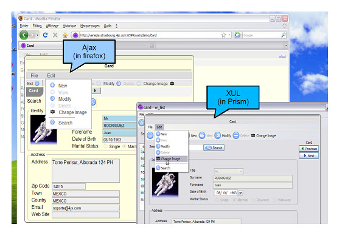Select Divorced radio in Prism Marital Status
Screen dimensions: 342x241
253,200
